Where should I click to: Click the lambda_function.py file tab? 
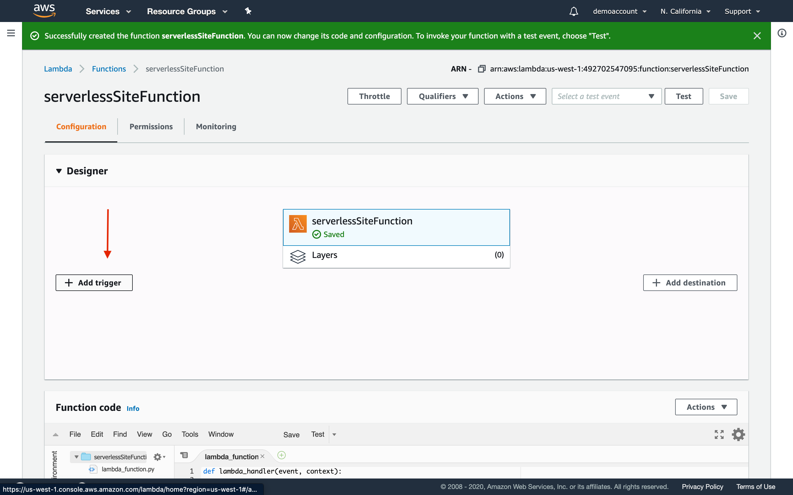[231, 456]
